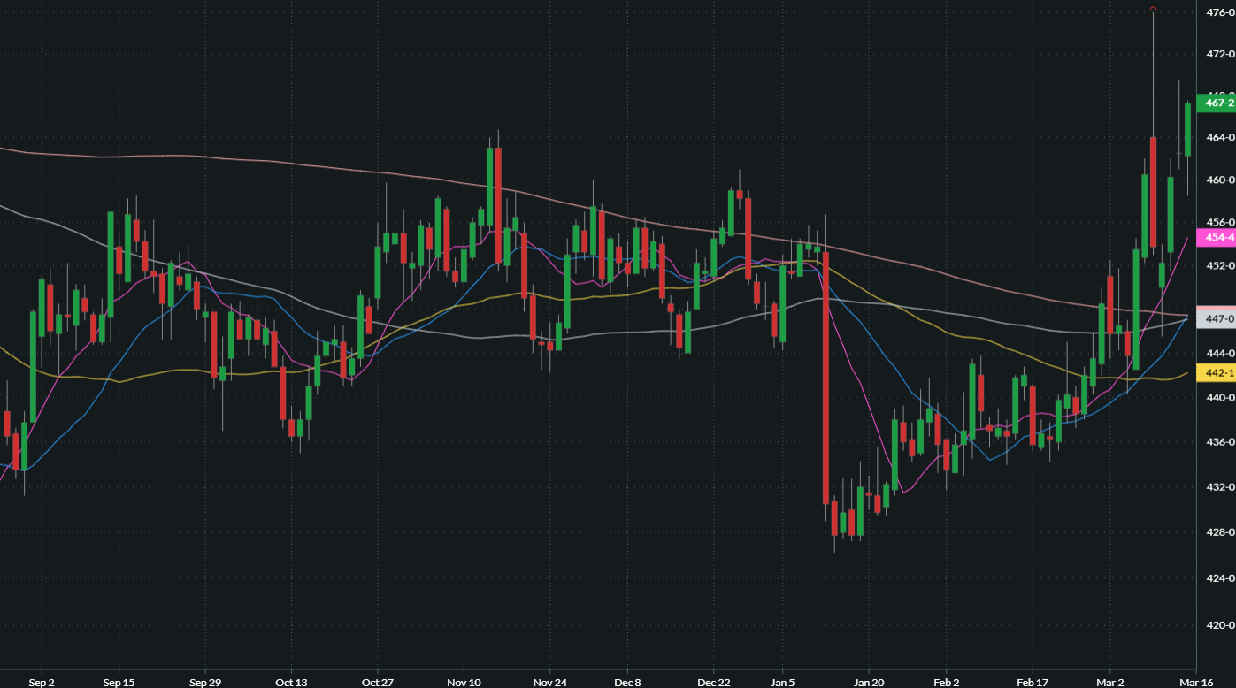
Task: Select the Nov 10 date label
Action: (464, 683)
